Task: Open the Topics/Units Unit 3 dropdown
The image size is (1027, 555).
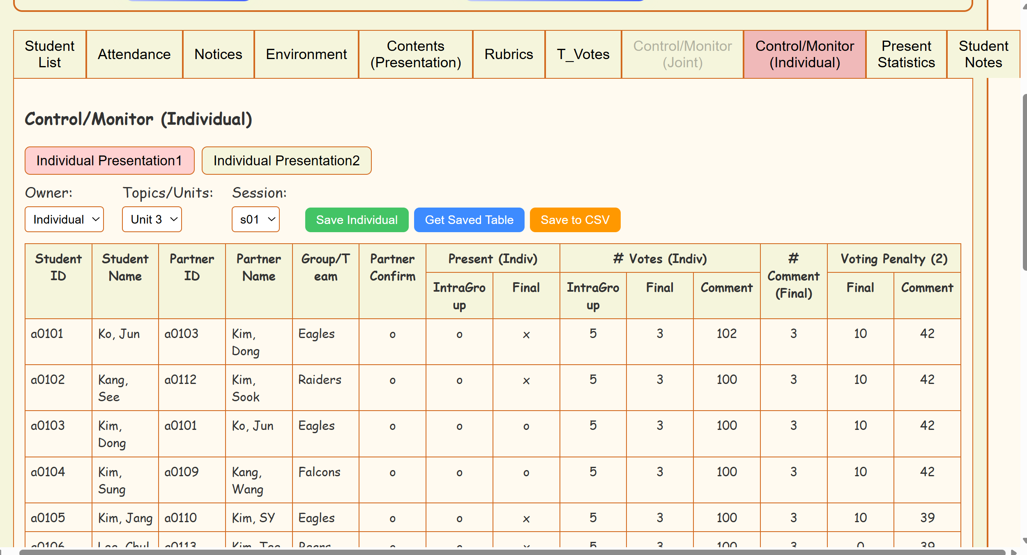Action: click(152, 219)
